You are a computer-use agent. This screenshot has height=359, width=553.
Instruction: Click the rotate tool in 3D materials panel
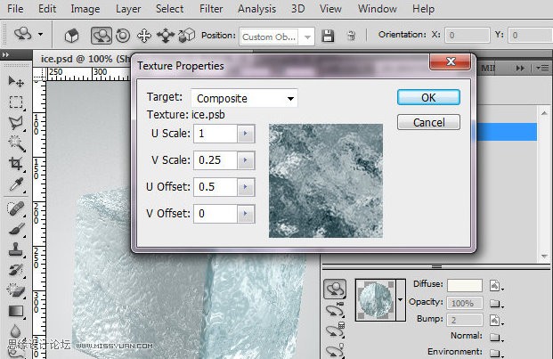[335, 290]
